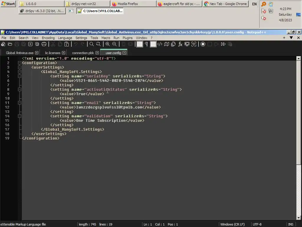Open the Language menu

65,38
